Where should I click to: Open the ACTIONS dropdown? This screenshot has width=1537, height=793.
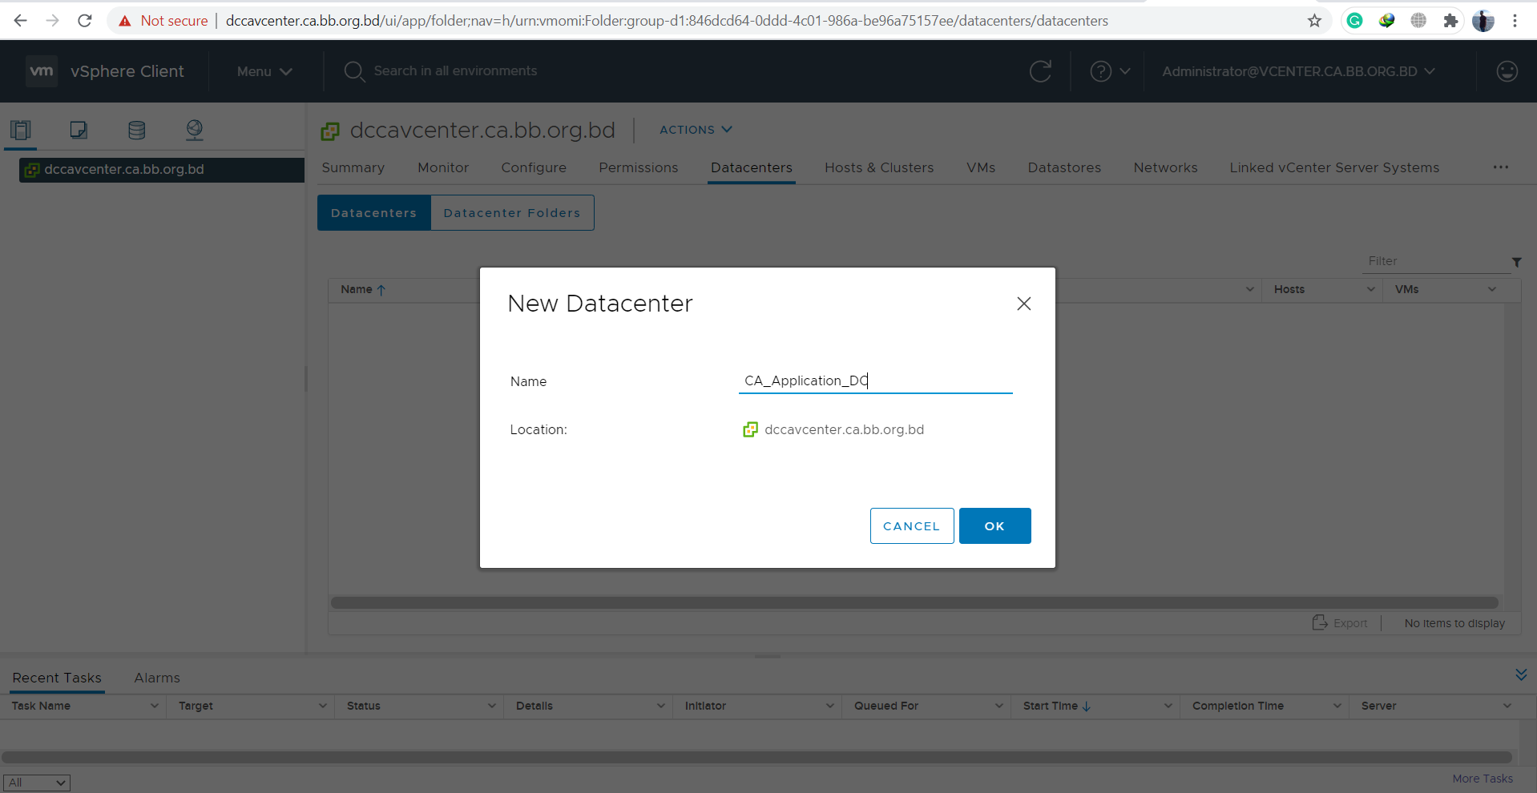click(x=695, y=130)
